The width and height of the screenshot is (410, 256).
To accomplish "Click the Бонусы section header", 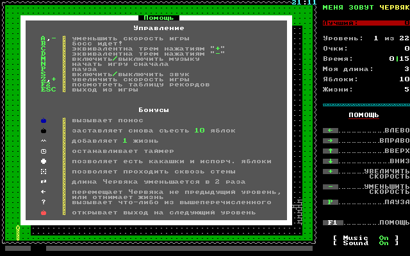I will coord(154,110).
